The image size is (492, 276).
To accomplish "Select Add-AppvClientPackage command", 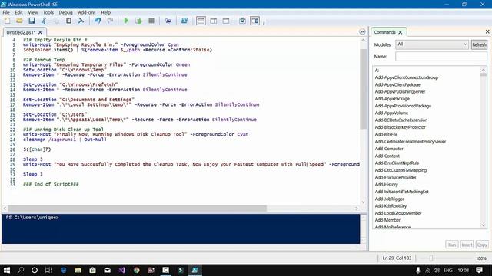I will (397, 85).
